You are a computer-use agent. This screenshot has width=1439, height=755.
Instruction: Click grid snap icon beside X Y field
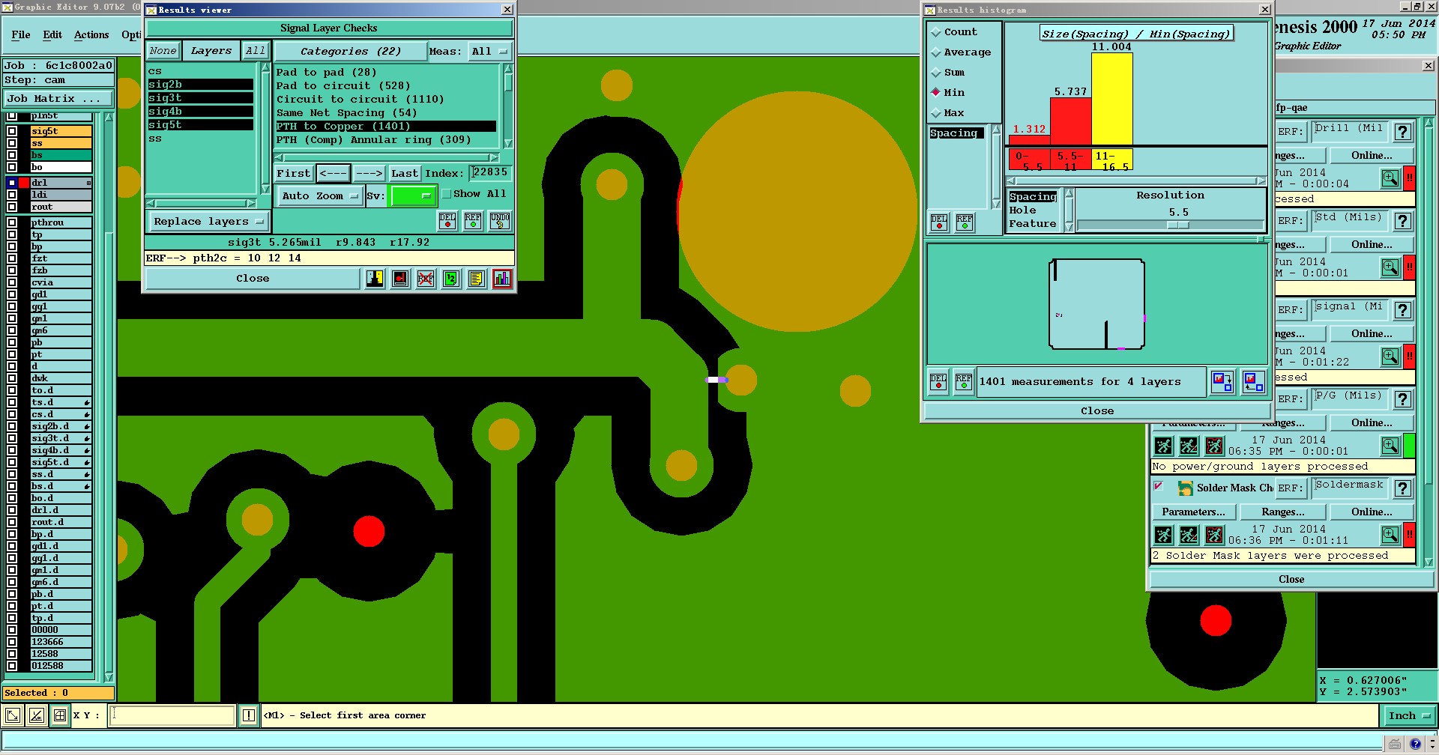click(60, 715)
